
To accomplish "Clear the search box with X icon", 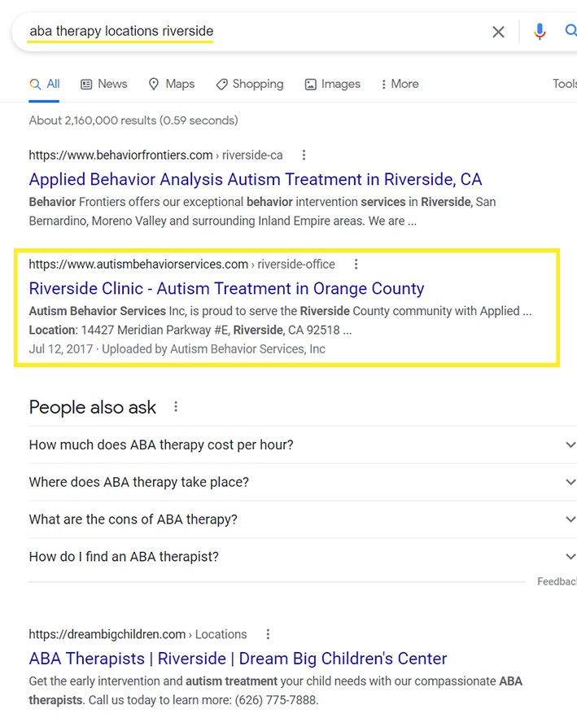I will 498,32.
